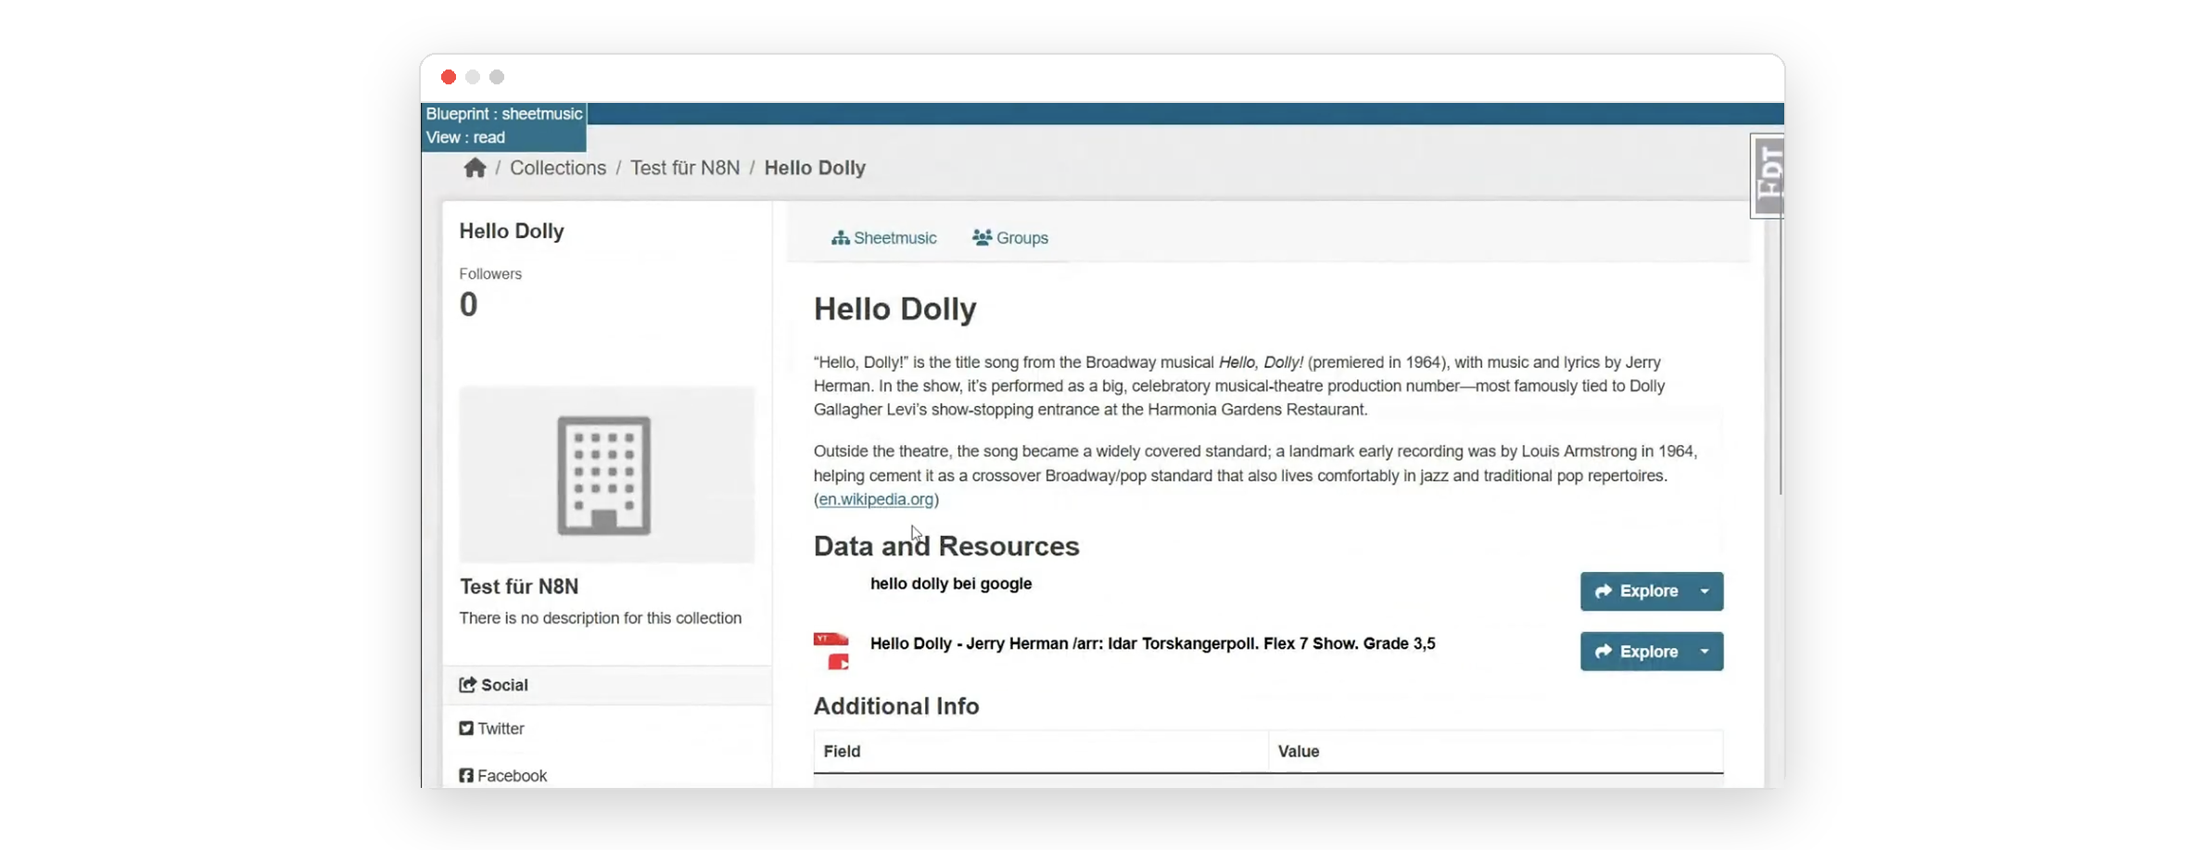This screenshot has width=2206, height=850.
Task: Click the Twitter icon
Action: [466, 729]
